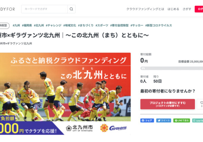The height and width of the screenshot is (142, 203).
Task: Open the #新型コロナウイルス tag
Action: pos(158,25)
